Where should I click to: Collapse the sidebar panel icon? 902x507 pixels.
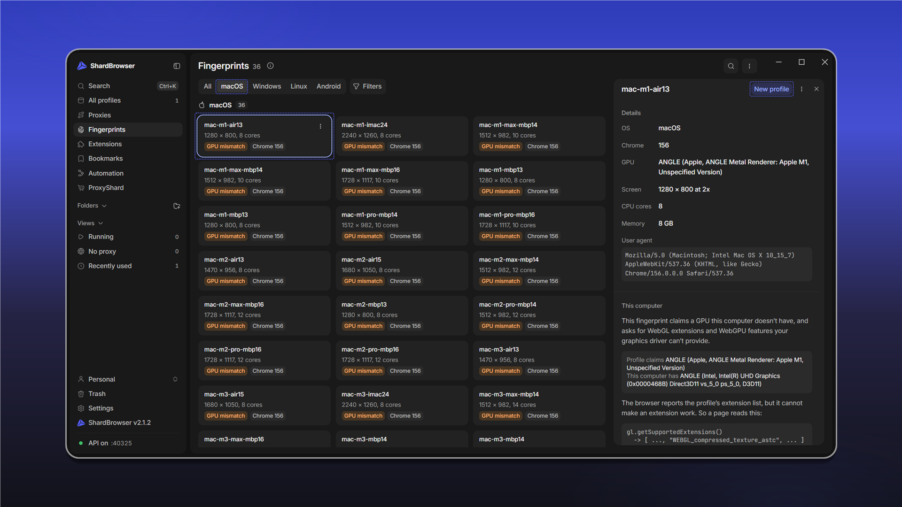click(x=177, y=66)
